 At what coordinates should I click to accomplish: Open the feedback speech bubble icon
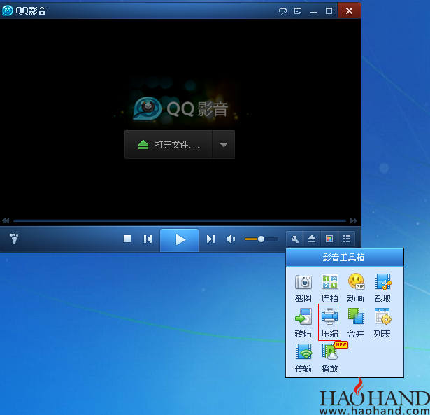(x=282, y=11)
